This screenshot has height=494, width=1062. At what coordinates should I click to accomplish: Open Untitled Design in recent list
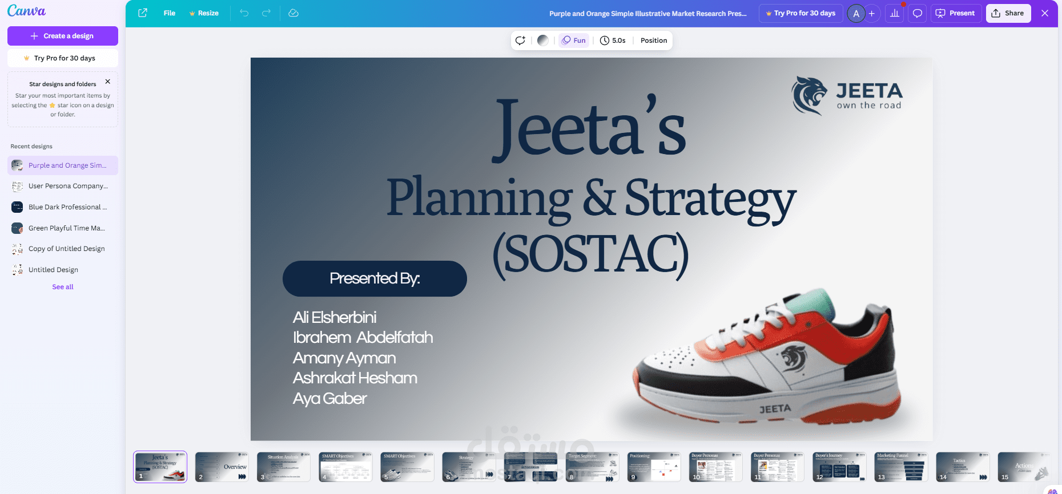coord(63,270)
